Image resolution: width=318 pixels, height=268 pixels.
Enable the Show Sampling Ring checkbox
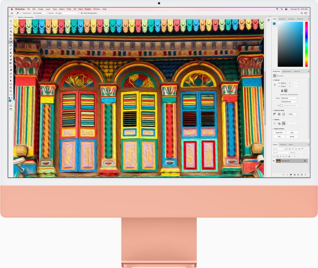tap(81, 13)
